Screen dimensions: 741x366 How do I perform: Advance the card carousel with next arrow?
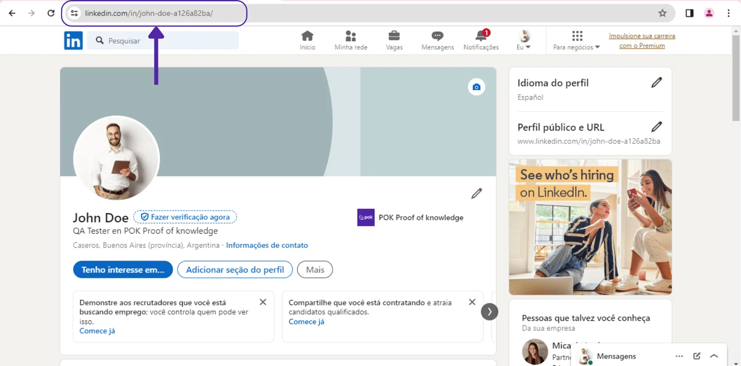[490, 312]
